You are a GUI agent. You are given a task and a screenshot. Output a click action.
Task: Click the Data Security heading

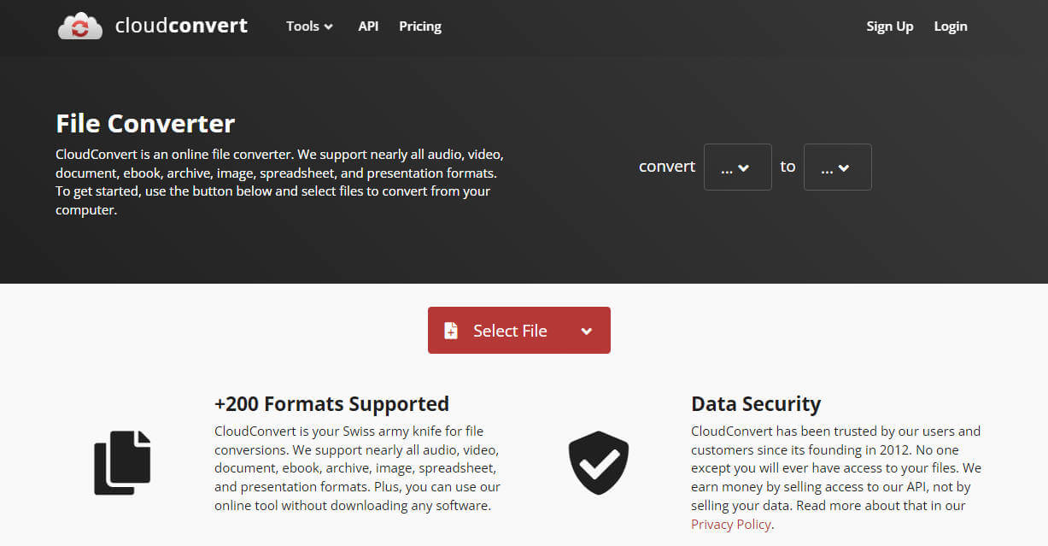pyautogui.click(x=756, y=403)
